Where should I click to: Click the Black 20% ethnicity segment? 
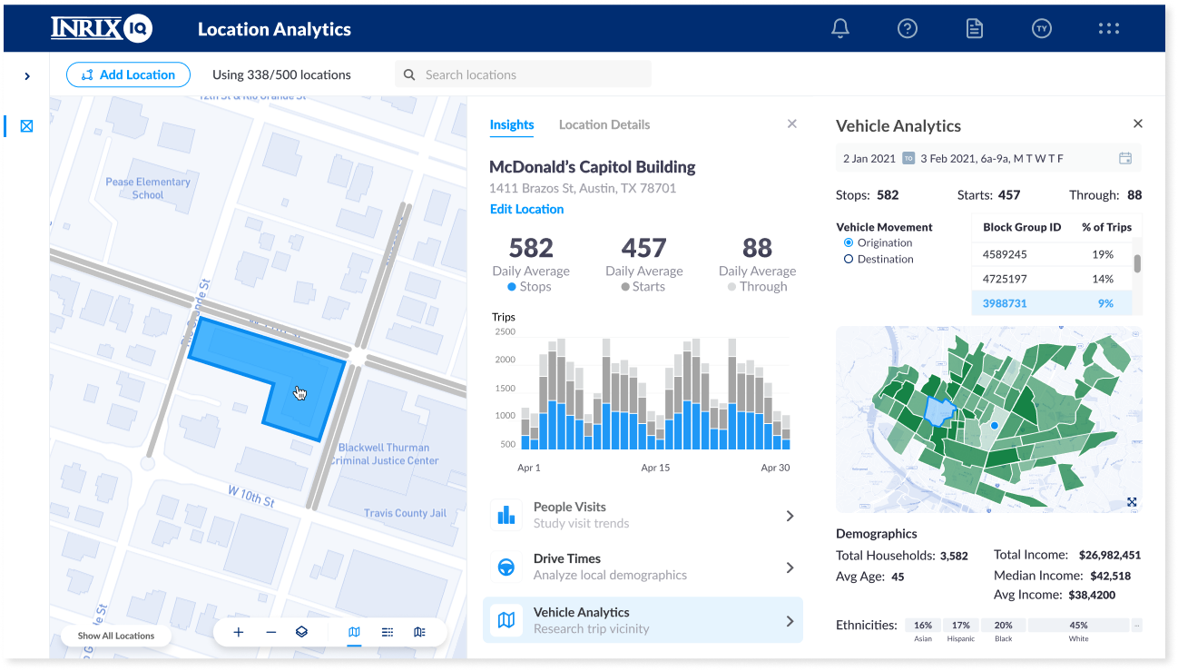1003,626
